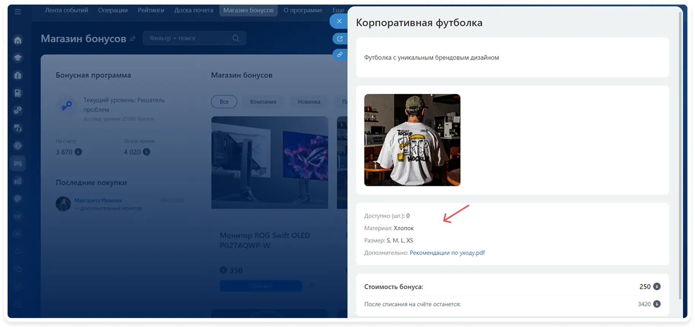Open Доска почета tab

[x=194, y=10]
